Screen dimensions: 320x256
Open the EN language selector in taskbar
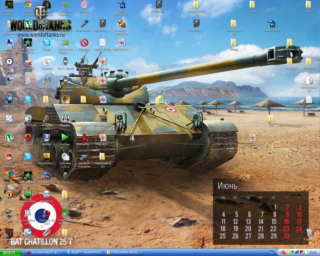click(271, 252)
